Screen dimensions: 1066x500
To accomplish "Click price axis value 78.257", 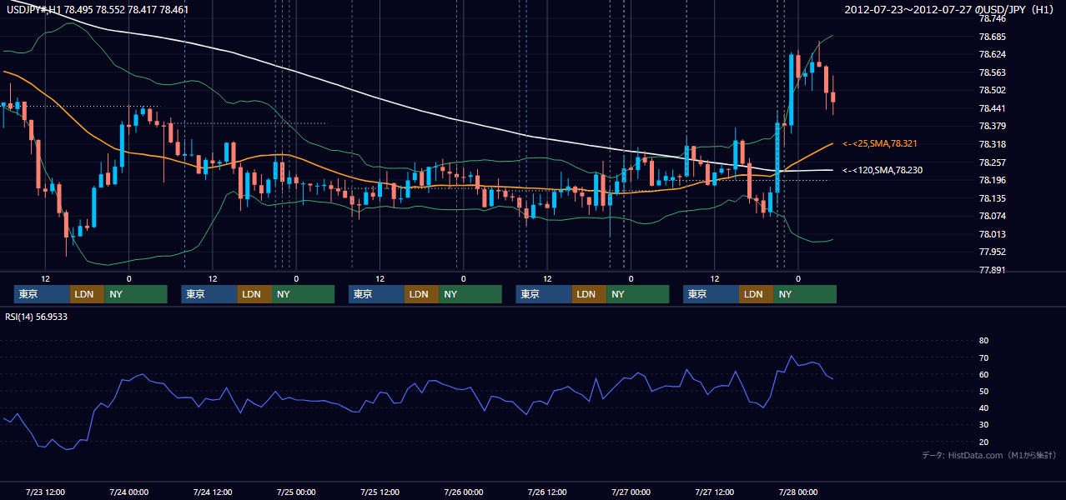I will [992, 162].
